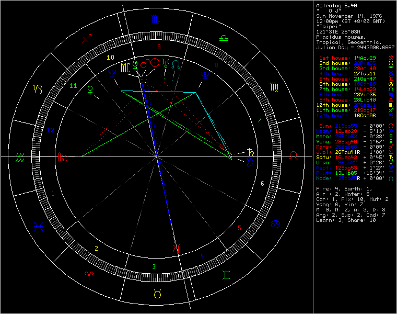Click the '12th house: 16Cap06' row
This screenshot has width=397, height=314.
coord(355,116)
